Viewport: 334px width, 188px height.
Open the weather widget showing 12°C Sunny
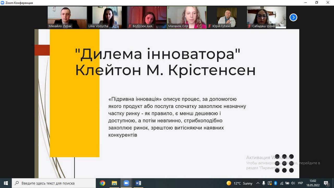coord(240,183)
